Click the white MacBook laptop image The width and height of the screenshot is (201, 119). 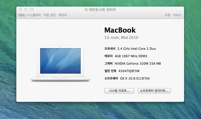pos(61,64)
